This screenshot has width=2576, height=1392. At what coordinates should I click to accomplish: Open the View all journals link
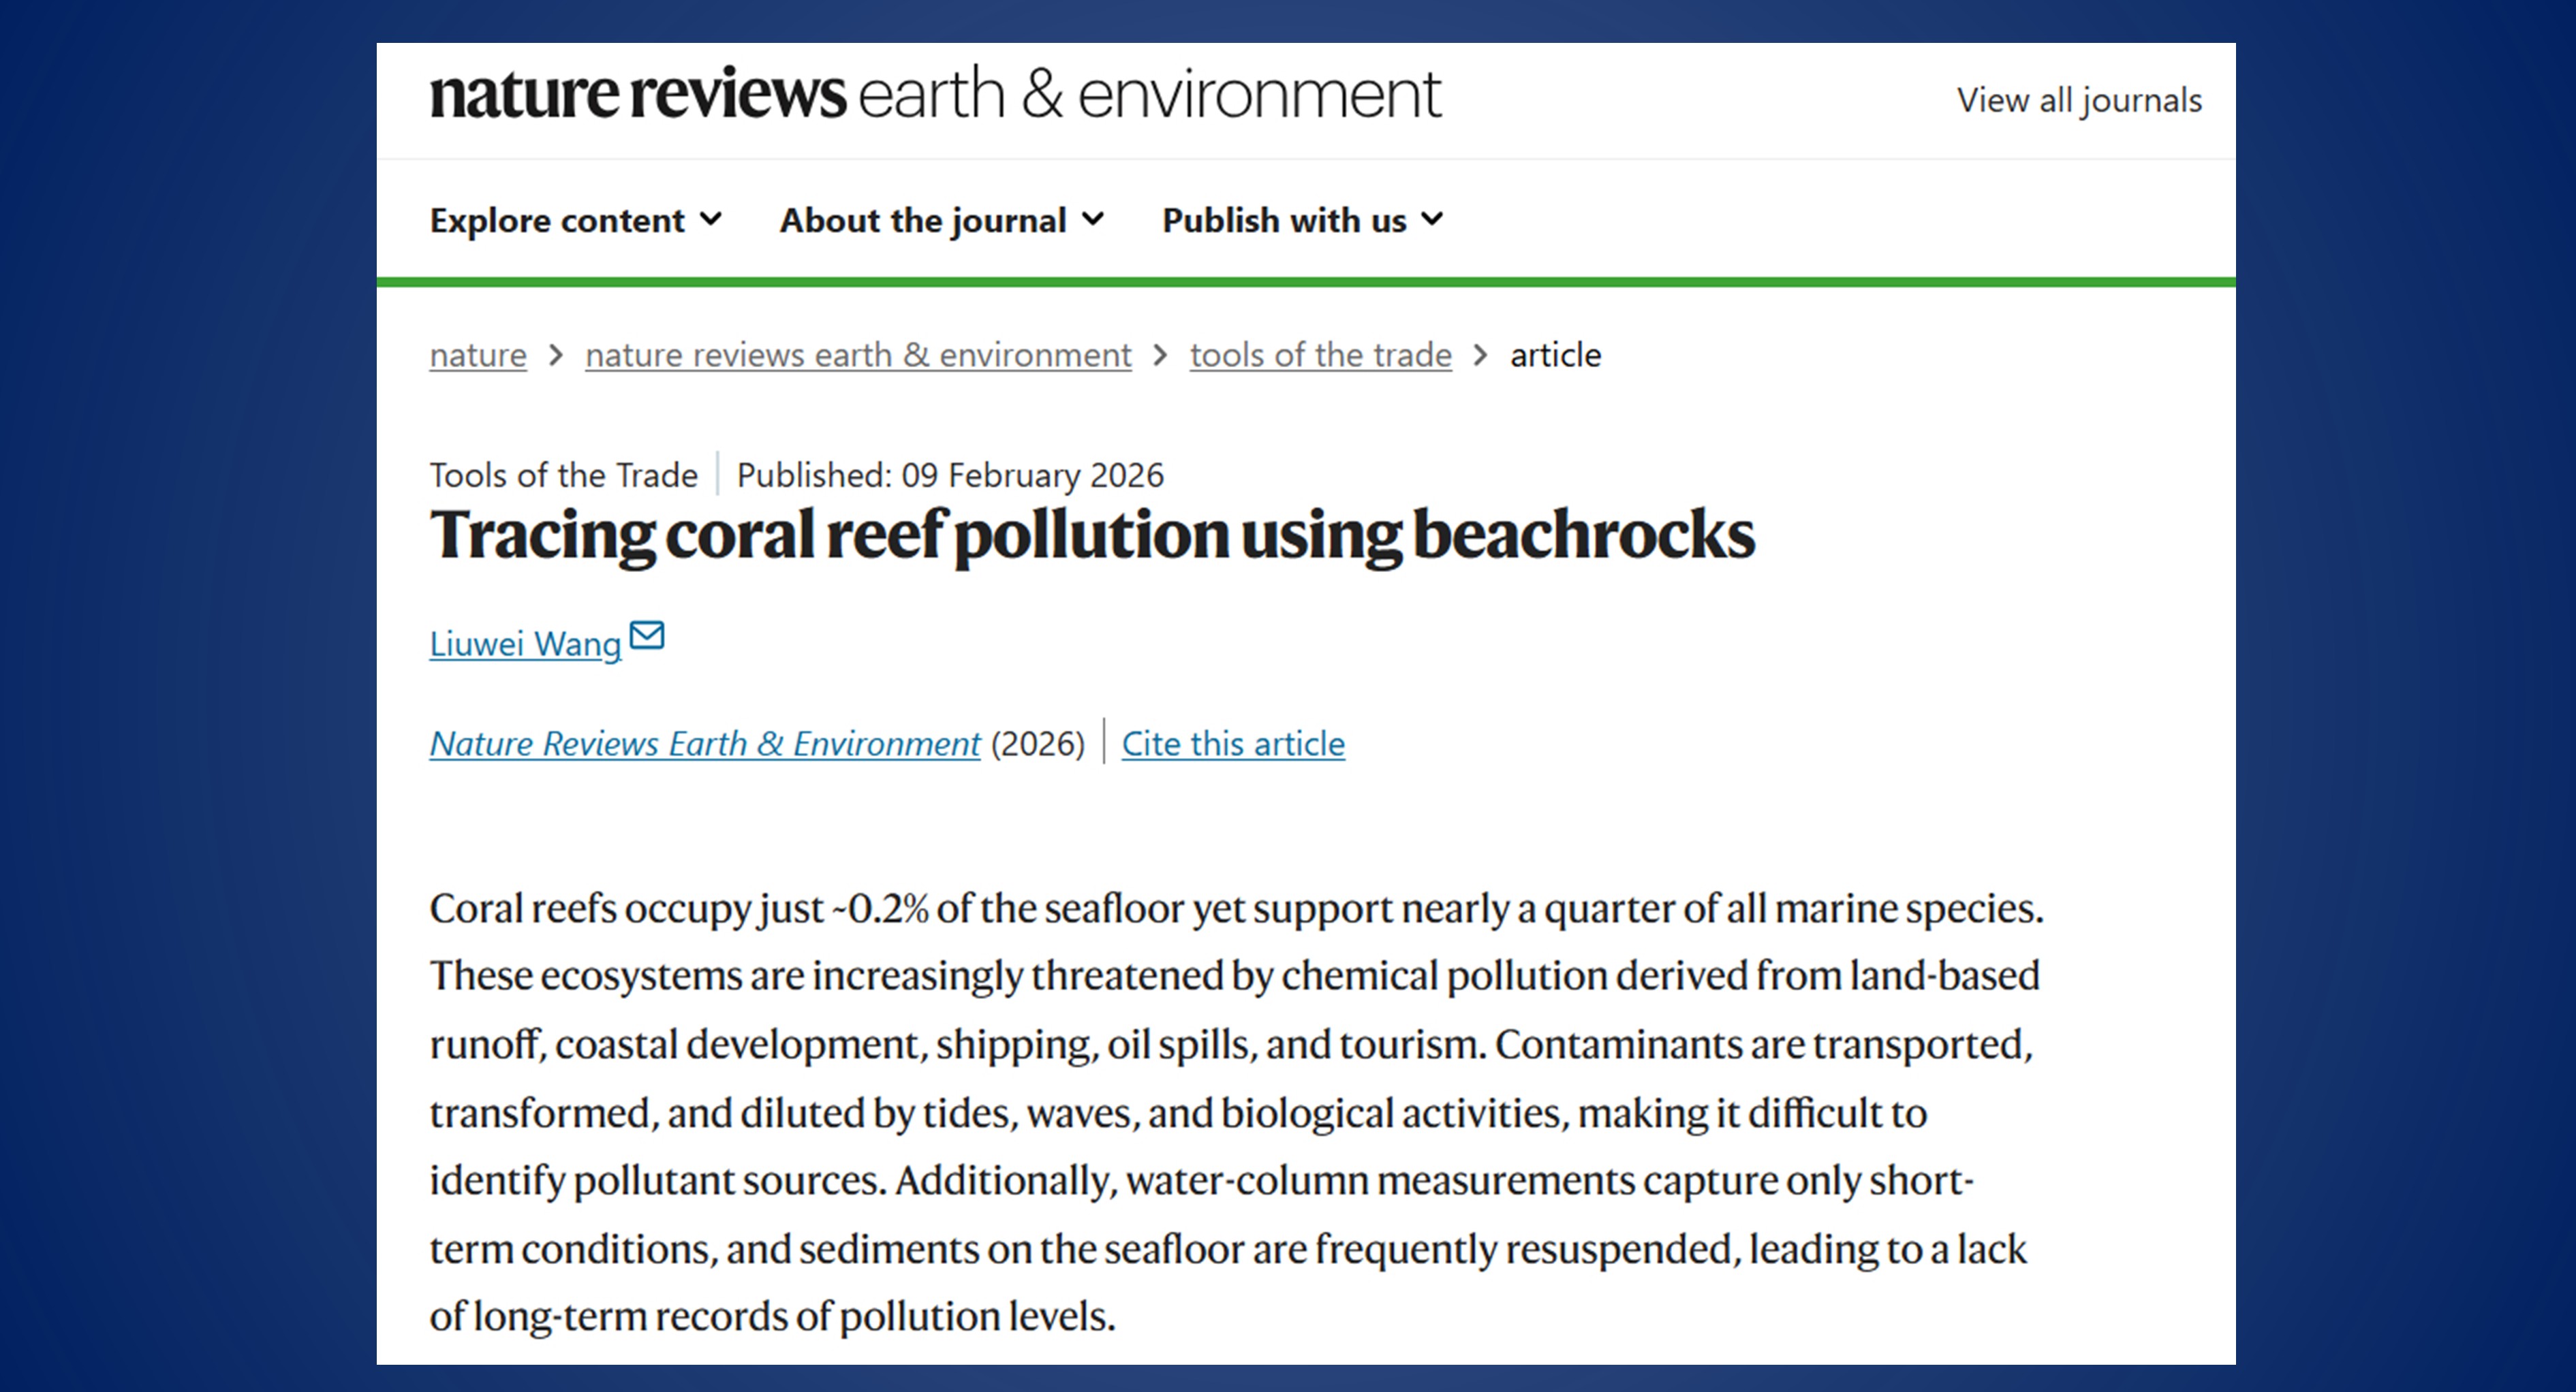(2079, 101)
